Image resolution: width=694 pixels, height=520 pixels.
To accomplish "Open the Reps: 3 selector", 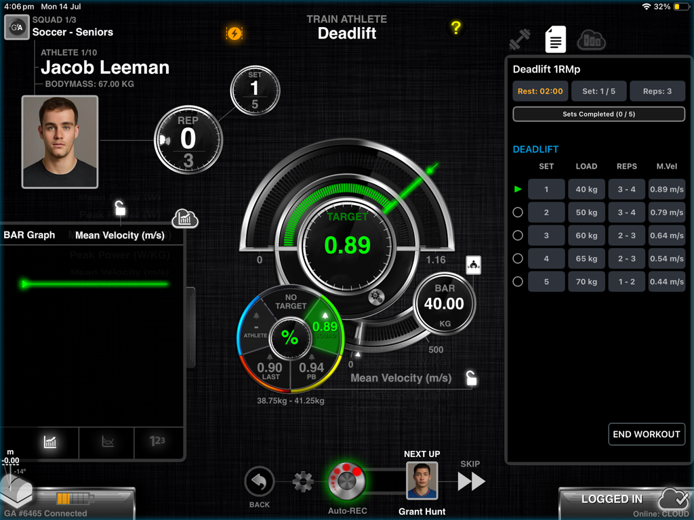I will (x=657, y=91).
